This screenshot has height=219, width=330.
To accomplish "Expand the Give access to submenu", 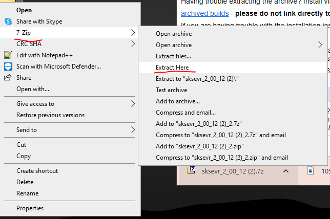I will point(133,104).
